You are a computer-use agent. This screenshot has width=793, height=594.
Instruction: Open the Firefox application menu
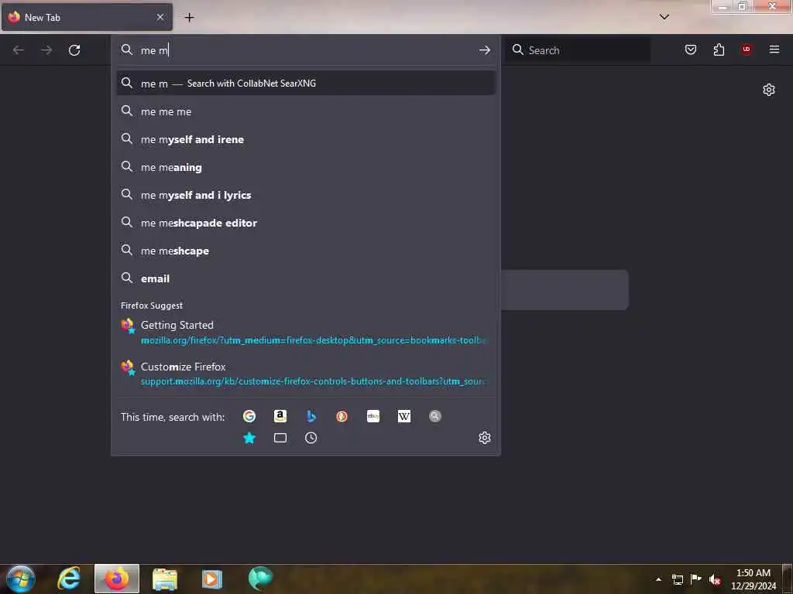tap(774, 49)
